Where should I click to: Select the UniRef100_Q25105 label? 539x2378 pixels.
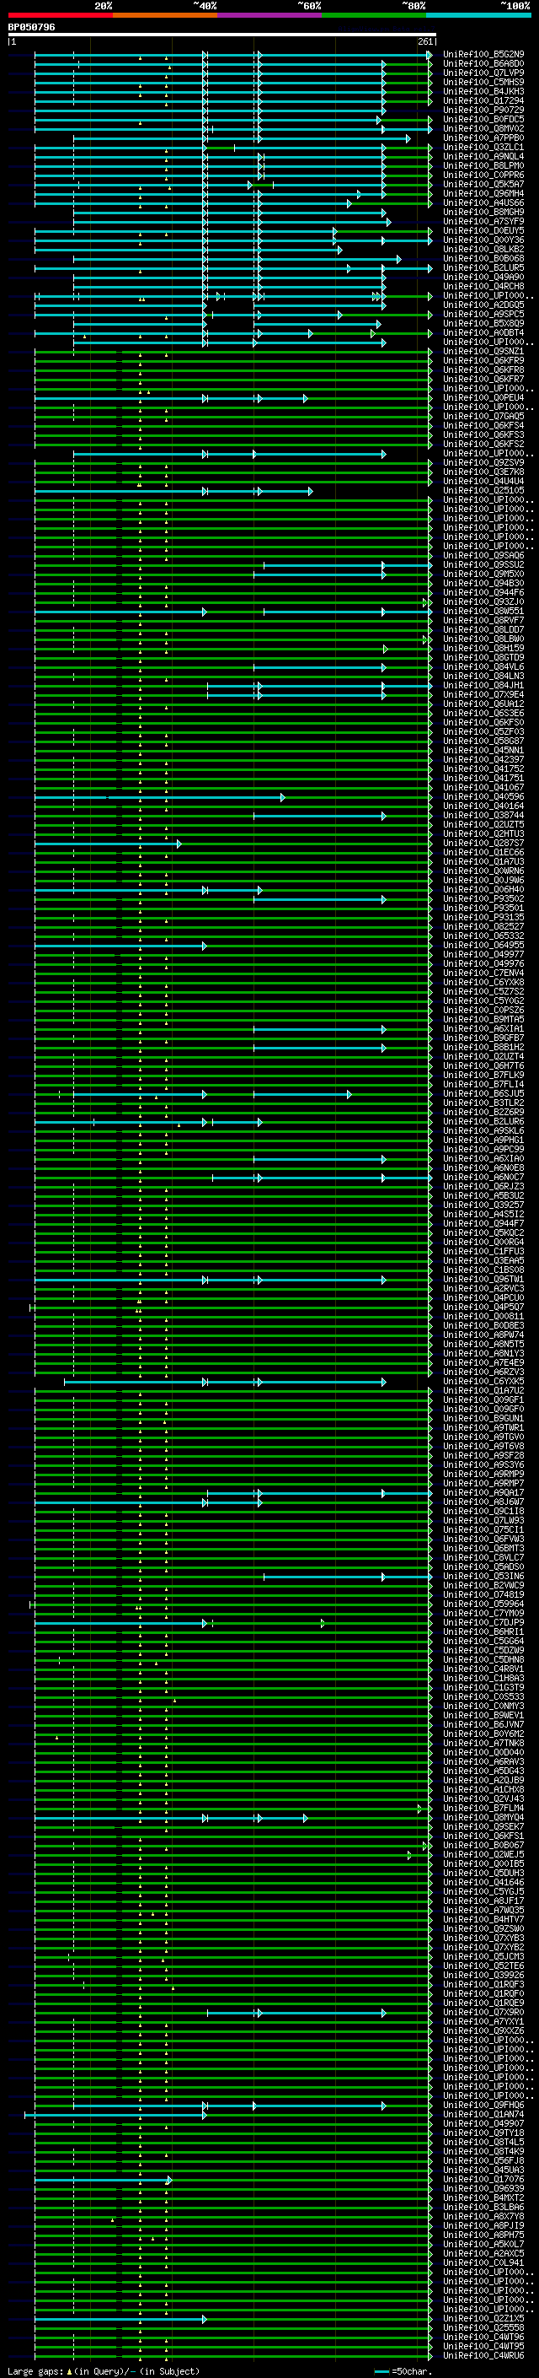483,490
